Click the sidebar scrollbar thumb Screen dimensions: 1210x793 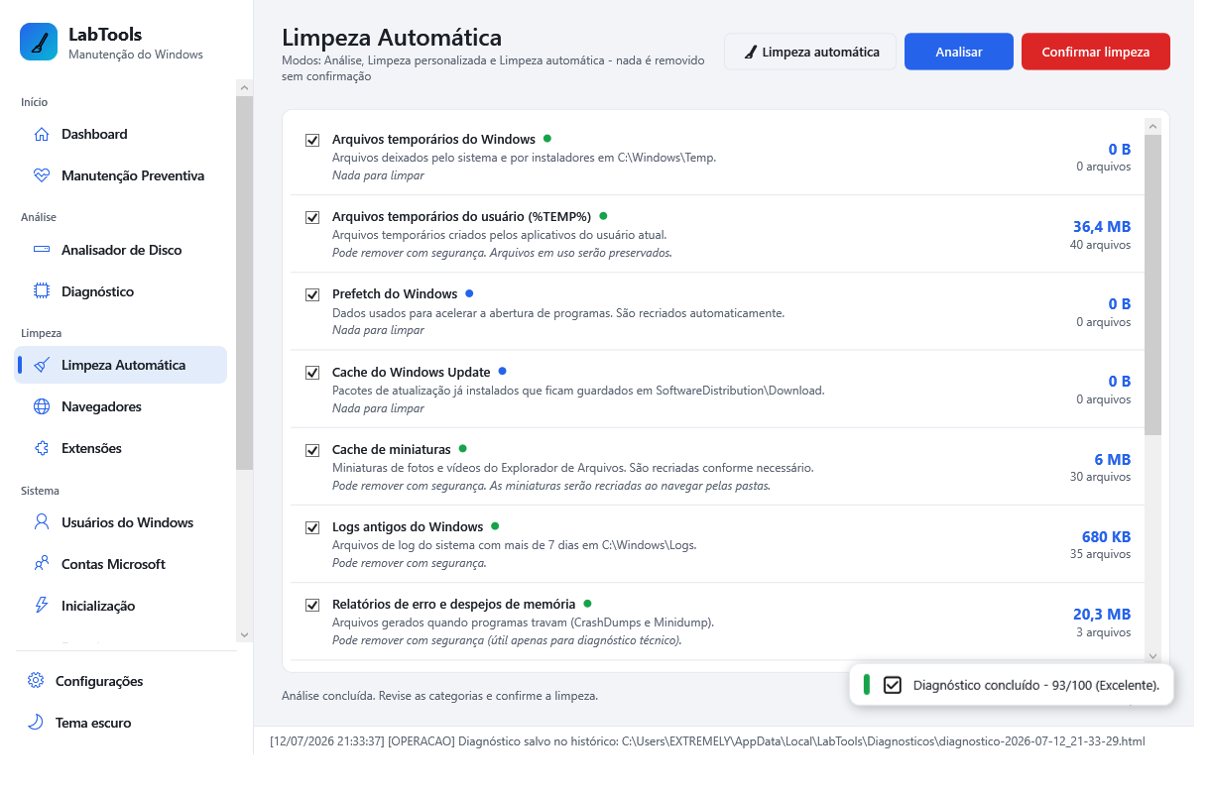(244, 283)
